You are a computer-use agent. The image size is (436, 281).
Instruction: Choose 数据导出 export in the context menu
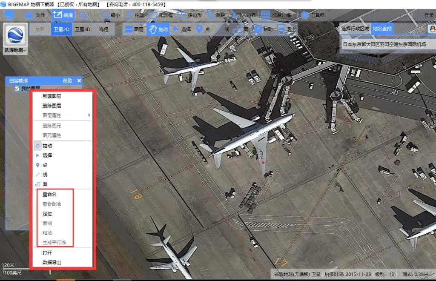[x=63, y=262]
